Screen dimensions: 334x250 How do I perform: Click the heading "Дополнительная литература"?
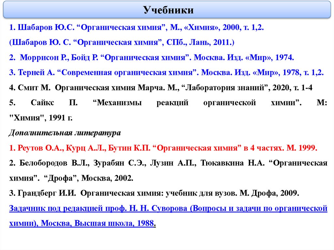click(65, 133)
